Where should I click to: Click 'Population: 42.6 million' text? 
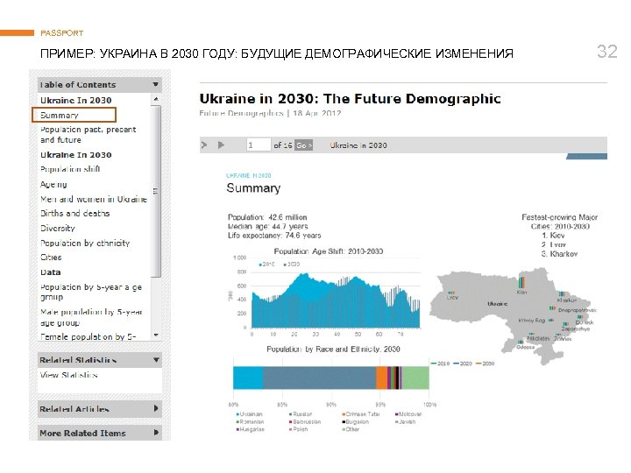coord(267,217)
